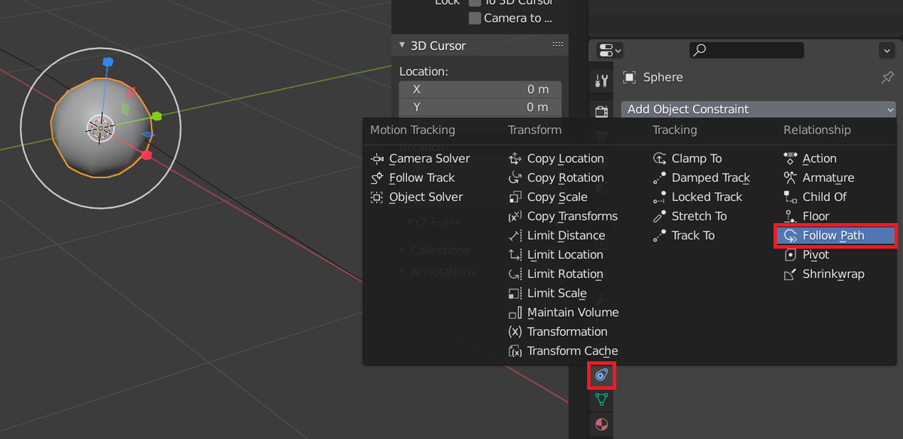The image size is (903, 439).
Task: Add a Copy Scale constraint
Action: 548,197
